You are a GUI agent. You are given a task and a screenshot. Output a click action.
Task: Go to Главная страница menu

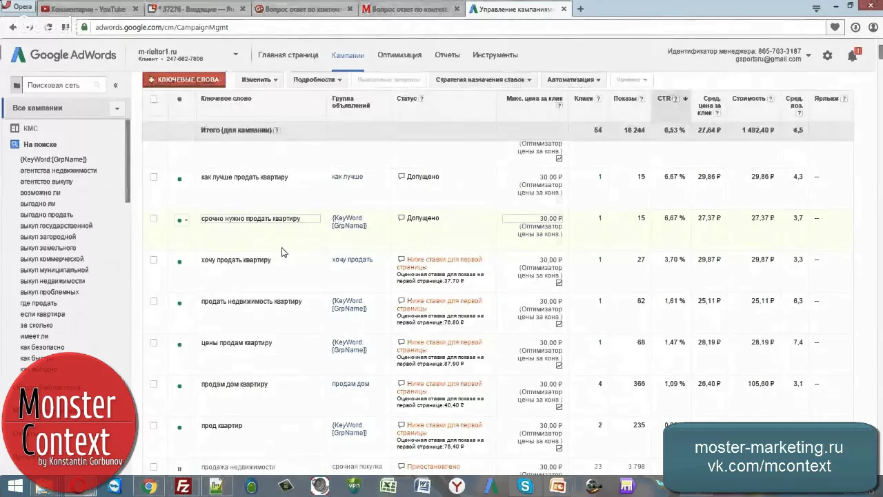point(288,55)
